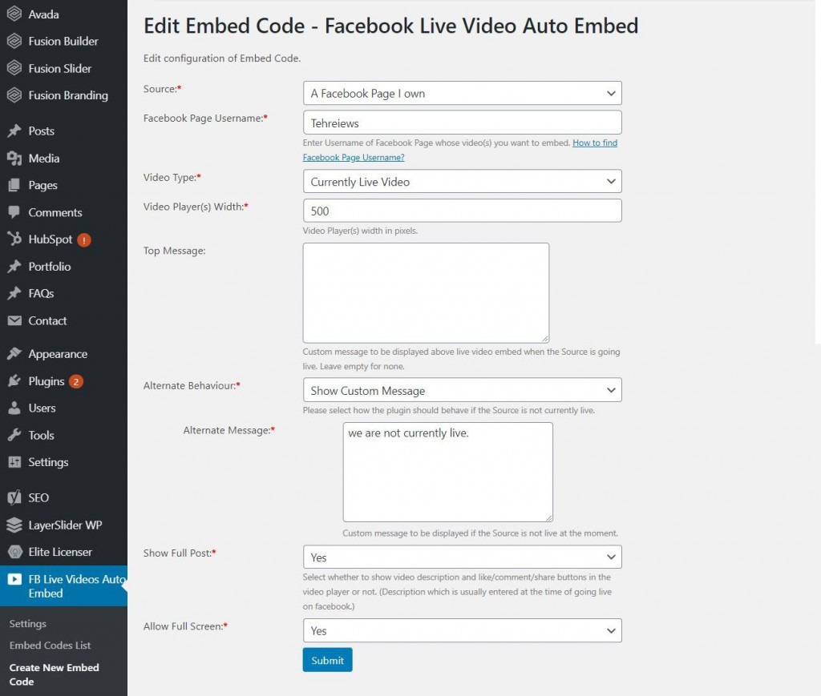Image resolution: width=821 pixels, height=696 pixels.
Task: Grab the Top Message textarea resize handle
Action: pyautogui.click(x=544, y=339)
